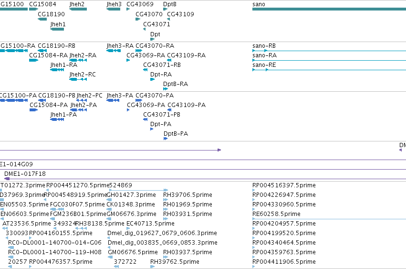Open transcript label Jheh1-RA
The width and height of the screenshot is (406, 269).
tap(64, 65)
